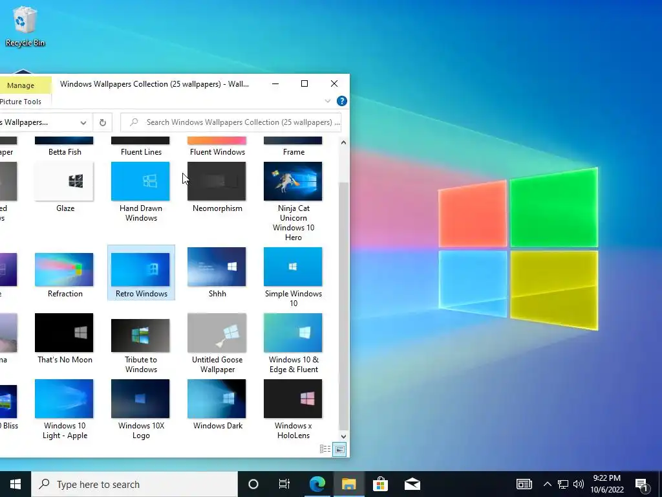Screen dimensions: 662x497
Task: Show hidden system tray icons
Action: pos(547,484)
